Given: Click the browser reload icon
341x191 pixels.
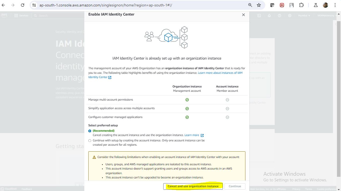Looking at the screenshot, I should [x=23, y=5].
